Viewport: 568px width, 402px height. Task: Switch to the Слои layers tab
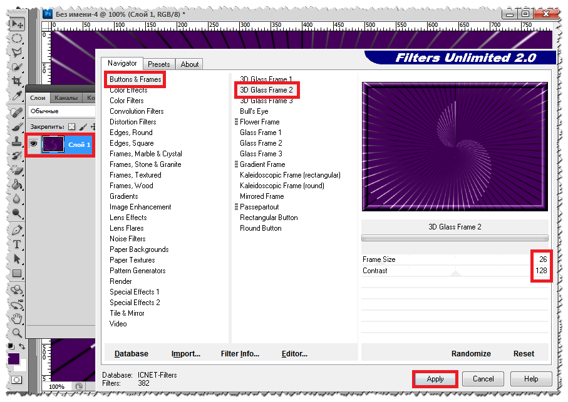pos(38,98)
